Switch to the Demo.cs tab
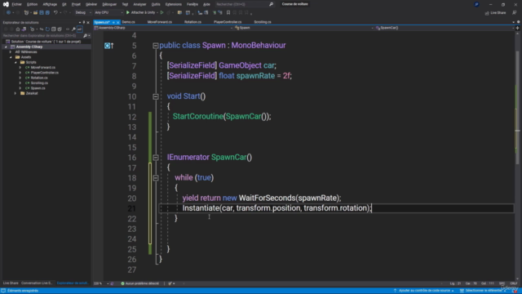 point(129,22)
